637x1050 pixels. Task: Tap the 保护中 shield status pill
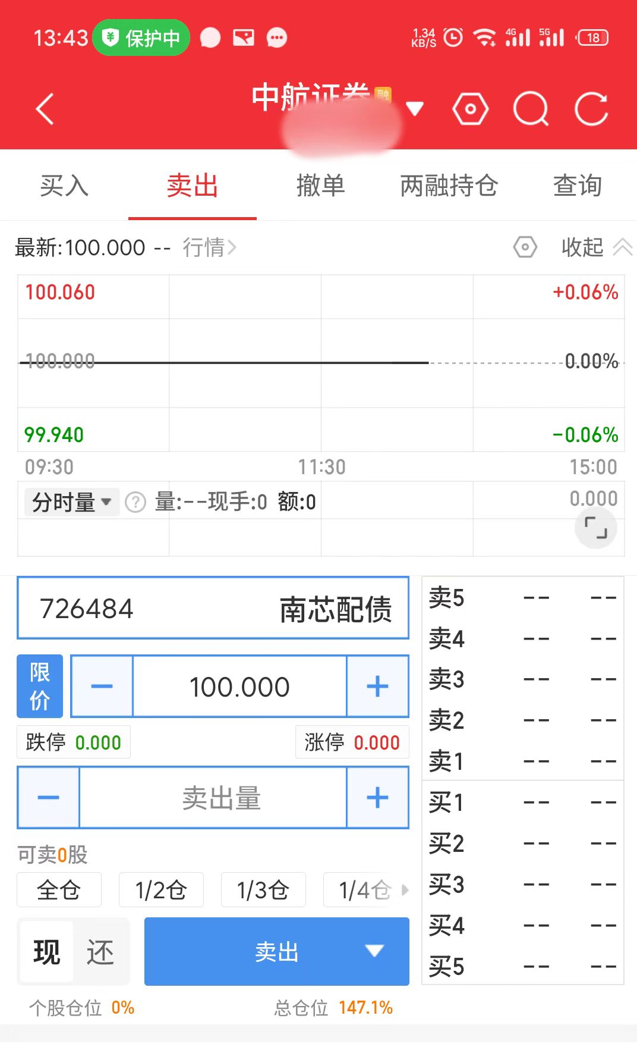[x=141, y=37]
